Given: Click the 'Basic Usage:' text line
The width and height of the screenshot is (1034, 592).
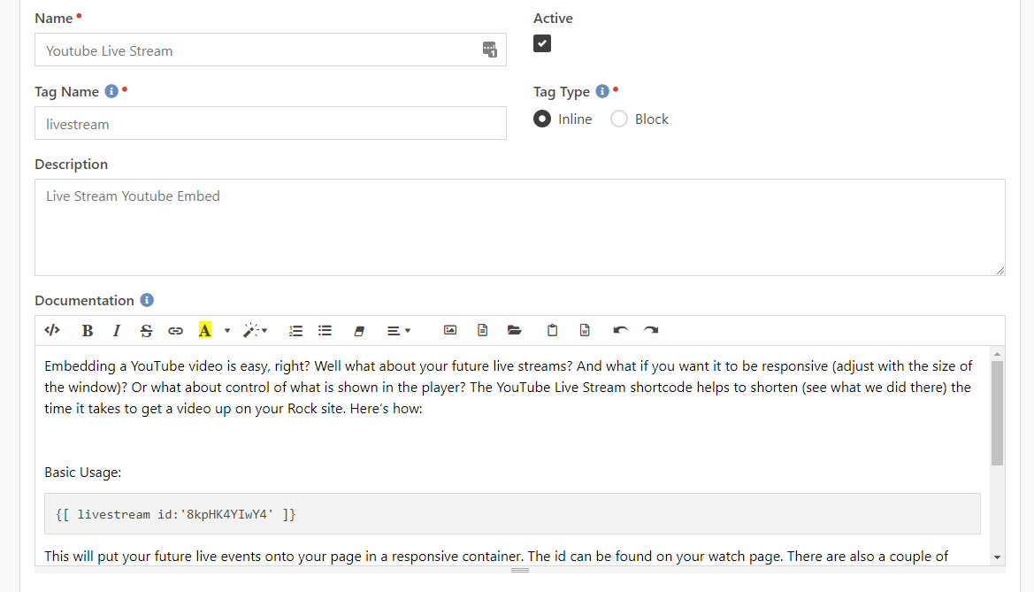Looking at the screenshot, I should coord(83,473).
